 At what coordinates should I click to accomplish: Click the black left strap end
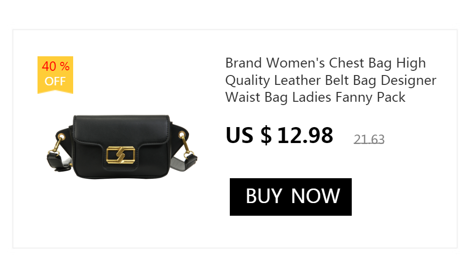point(59,162)
